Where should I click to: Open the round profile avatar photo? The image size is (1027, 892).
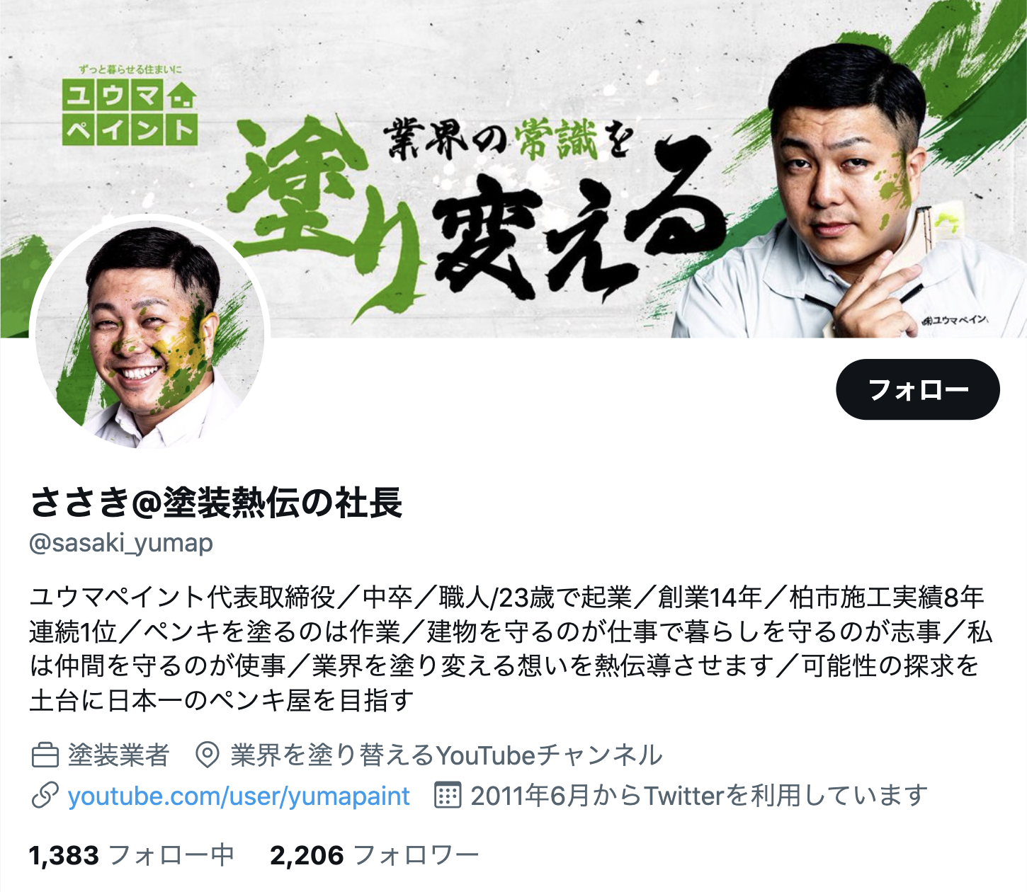click(x=149, y=334)
